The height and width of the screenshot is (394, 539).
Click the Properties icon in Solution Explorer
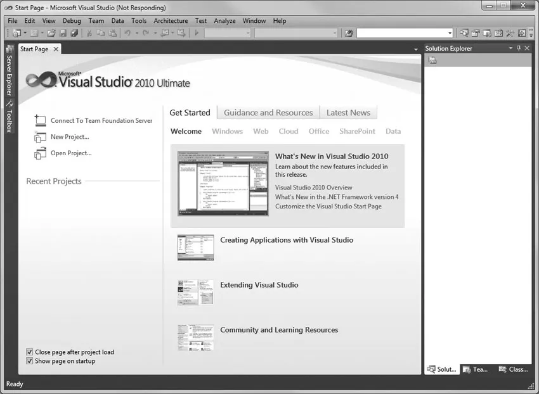[x=432, y=60]
